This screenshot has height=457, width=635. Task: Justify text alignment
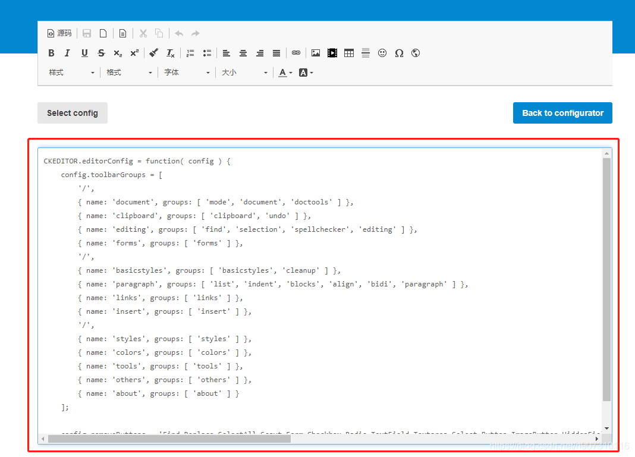pos(276,53)
